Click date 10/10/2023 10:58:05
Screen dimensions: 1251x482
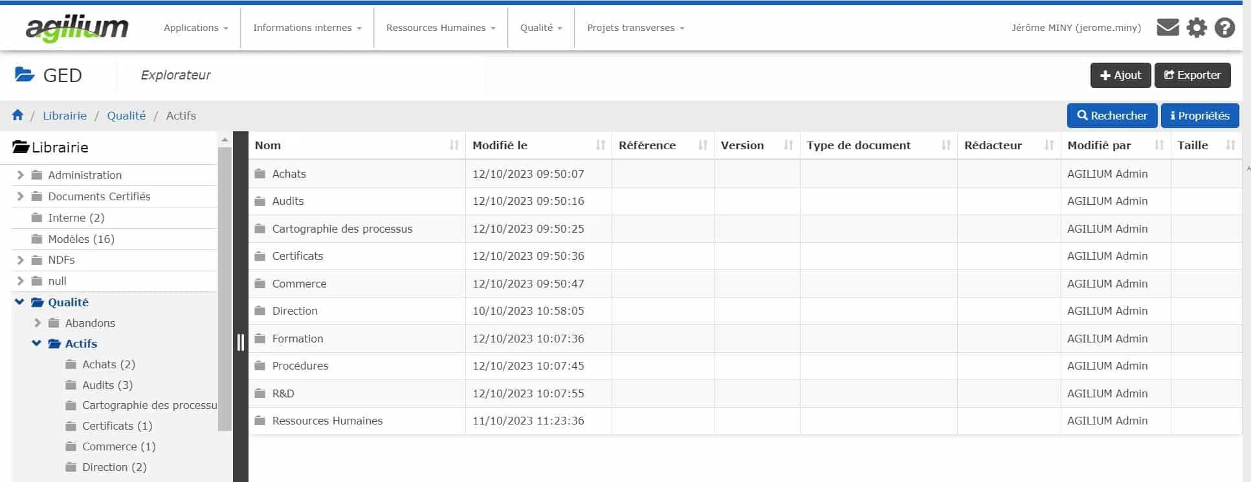click(x=528, y=311)
